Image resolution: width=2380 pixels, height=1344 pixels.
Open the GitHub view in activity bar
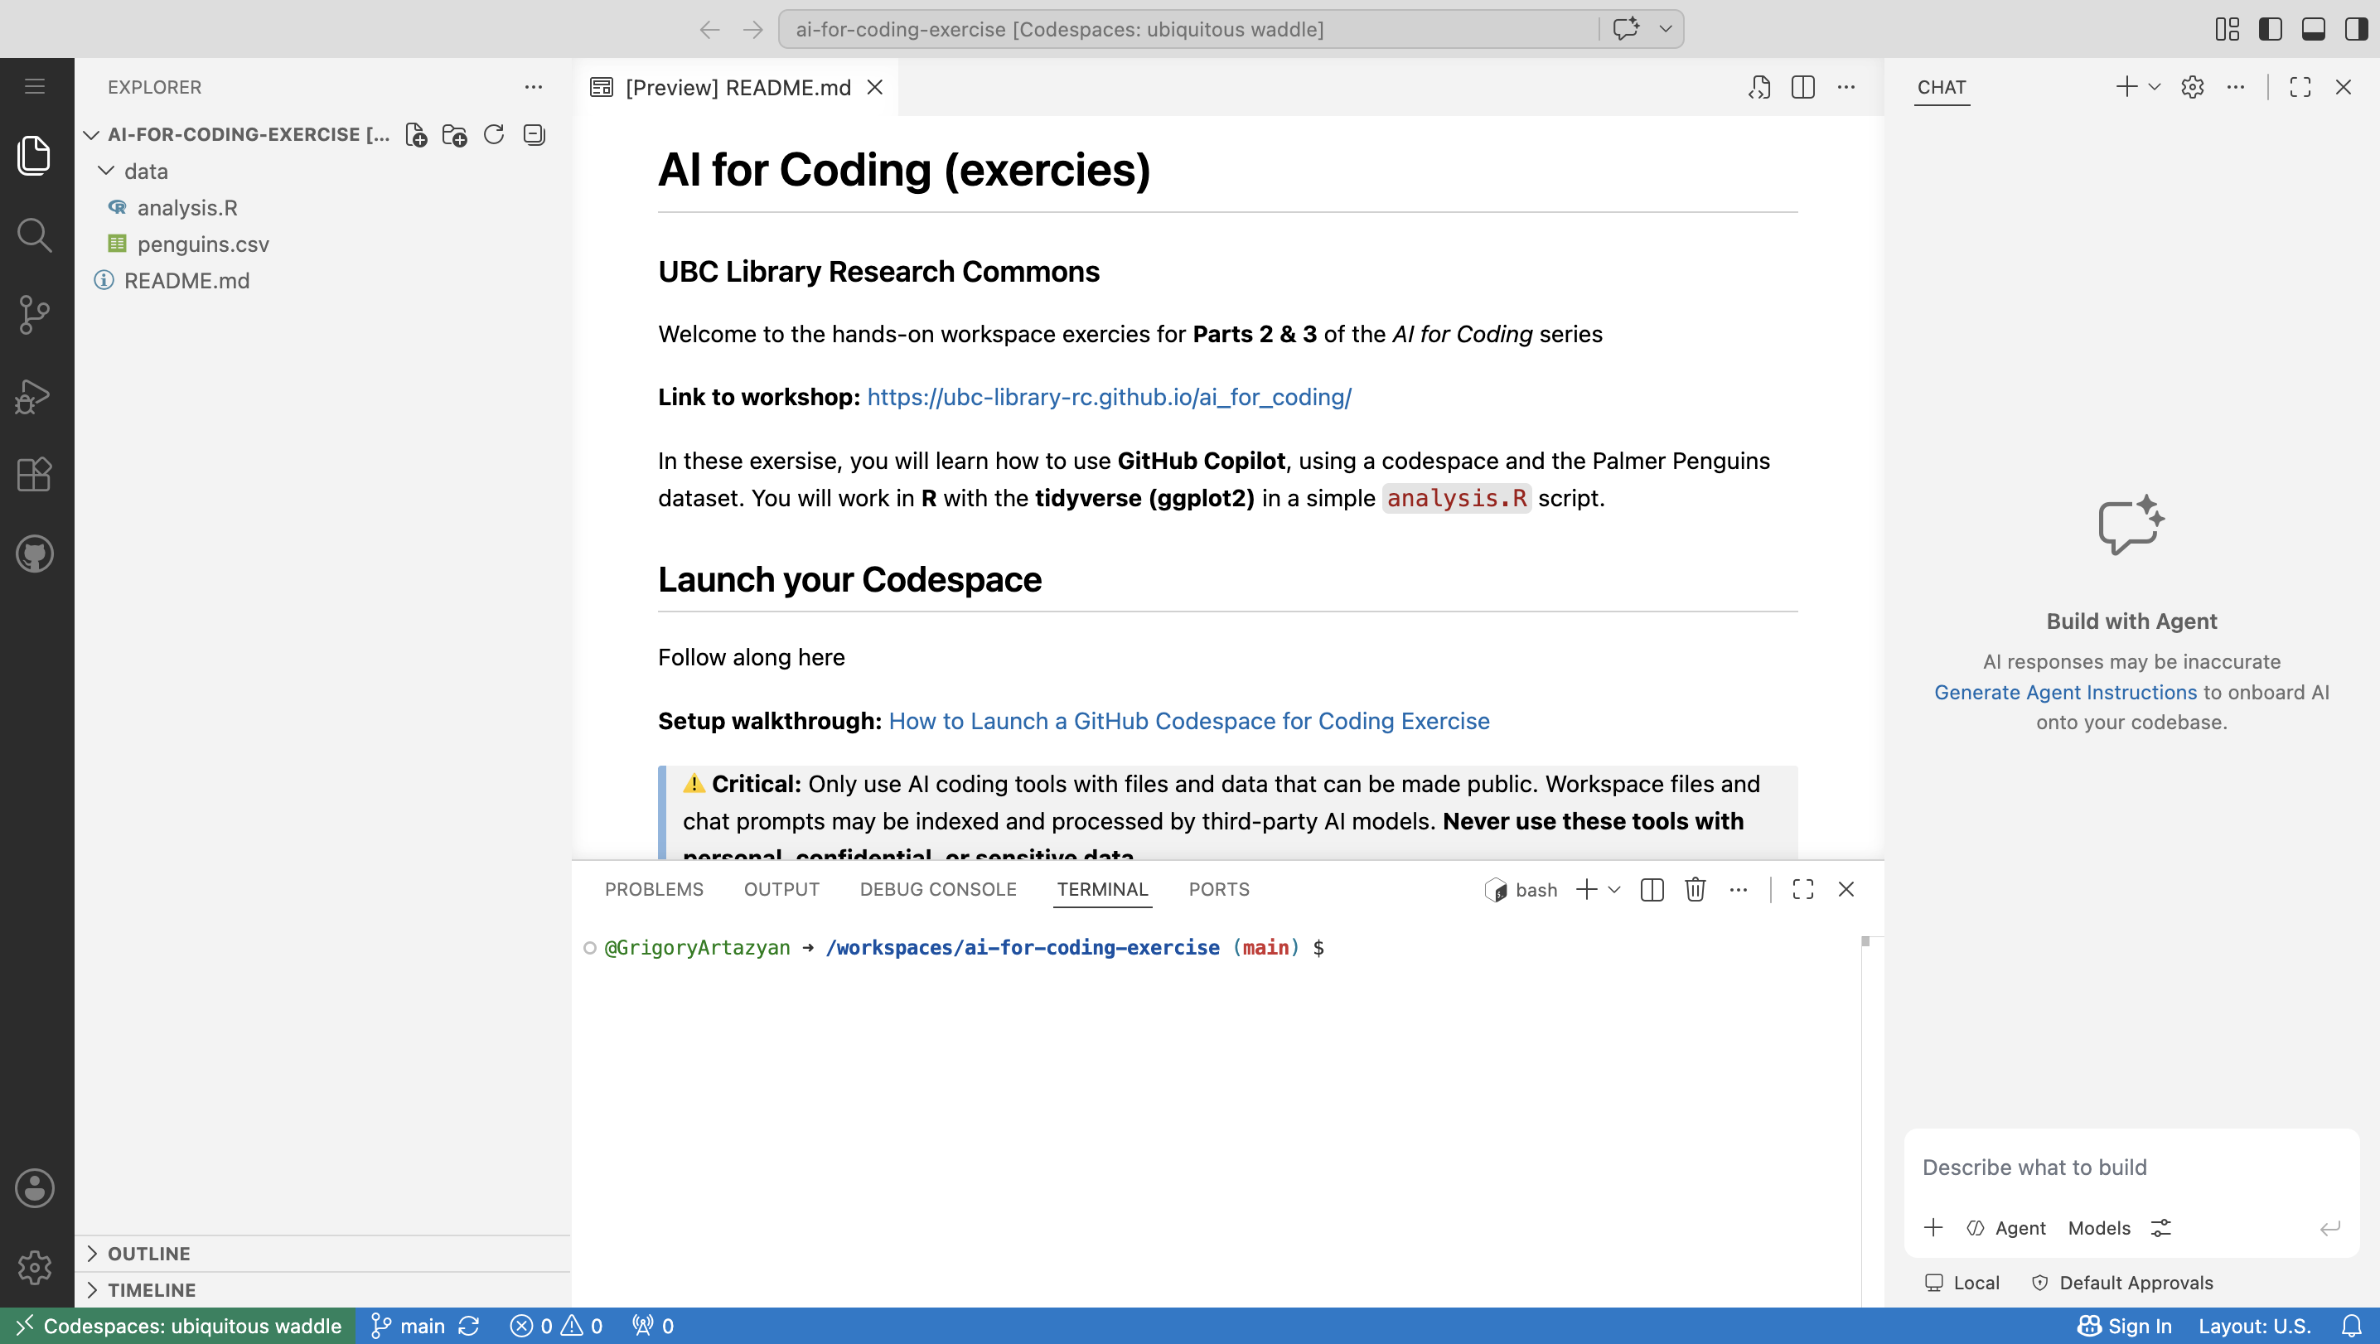[35, 554]
